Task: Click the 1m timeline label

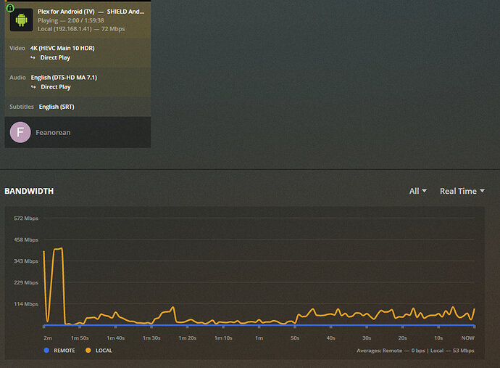Action: (x=259, y=338)
